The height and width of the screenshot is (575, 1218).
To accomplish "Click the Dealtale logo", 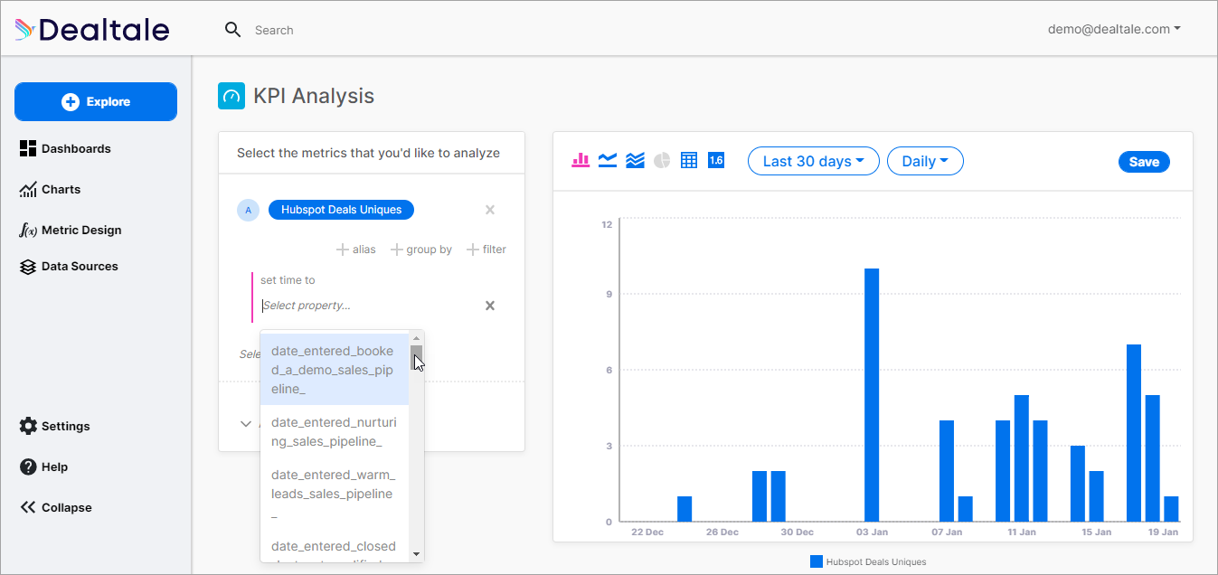I will click(91, 30).
